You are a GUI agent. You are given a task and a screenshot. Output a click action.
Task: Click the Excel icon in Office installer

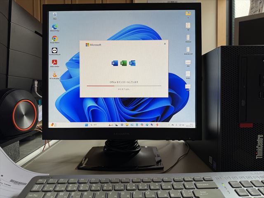[123, 63]
